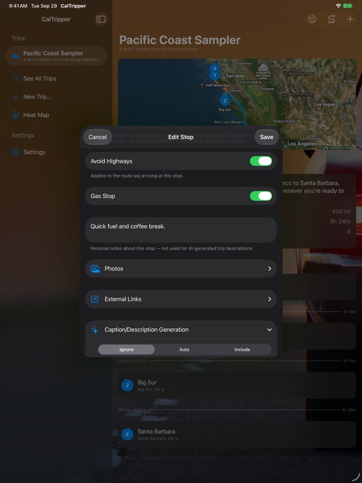Click the car icon of Pacific Coast Sampler
The width and height of the screenshot is (362, 483).
pyautogui.click(x=16, y=56)
